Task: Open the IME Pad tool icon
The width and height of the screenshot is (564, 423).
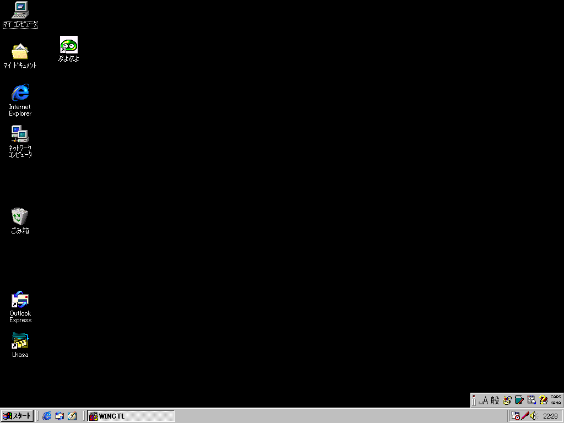Action: tap(507, 400)
